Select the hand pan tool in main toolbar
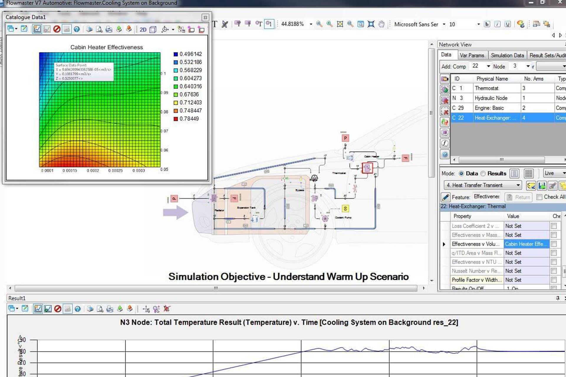This screenshot has height=377, width=566. [x=381, y=24]
